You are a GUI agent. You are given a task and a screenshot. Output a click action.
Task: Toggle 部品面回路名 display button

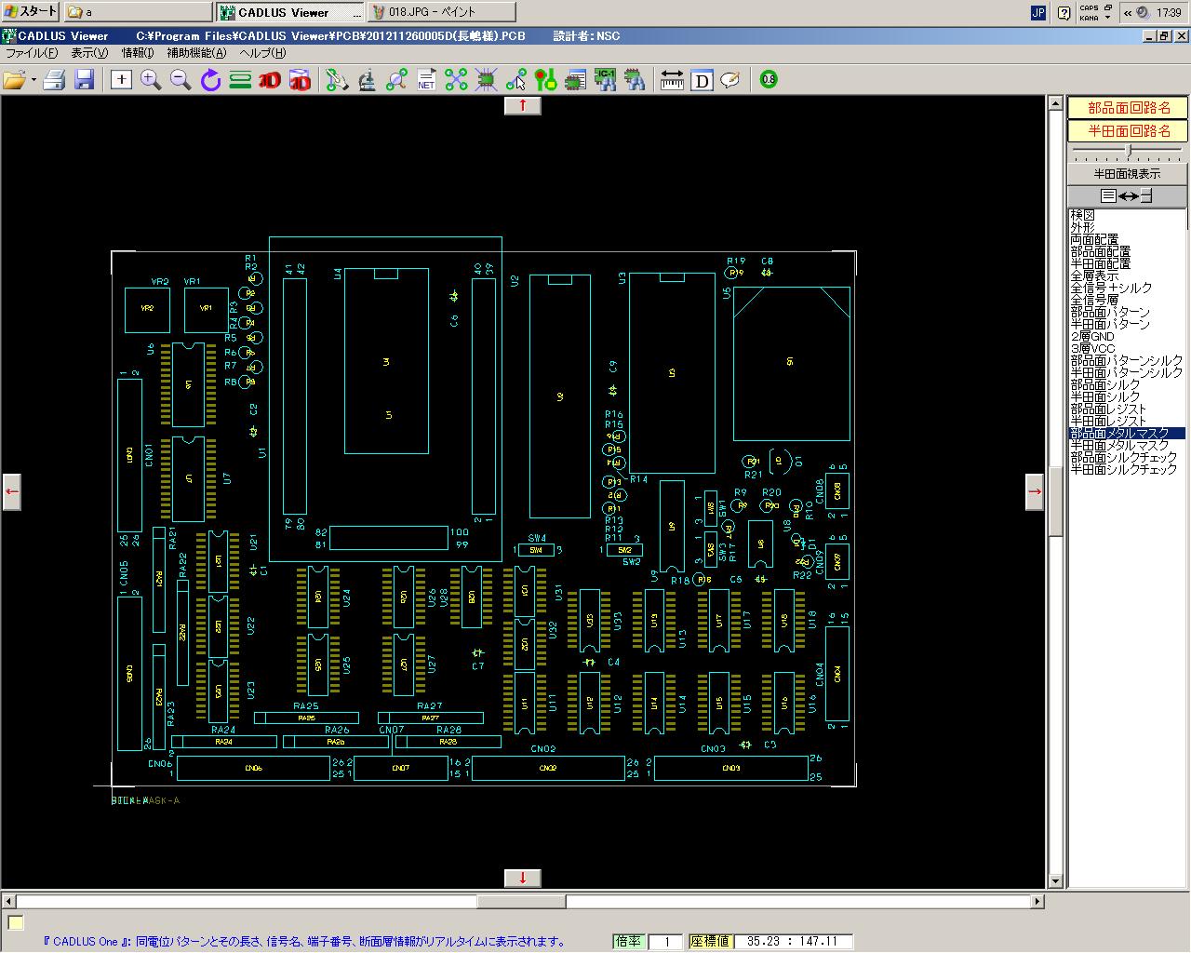[1128, 108]
